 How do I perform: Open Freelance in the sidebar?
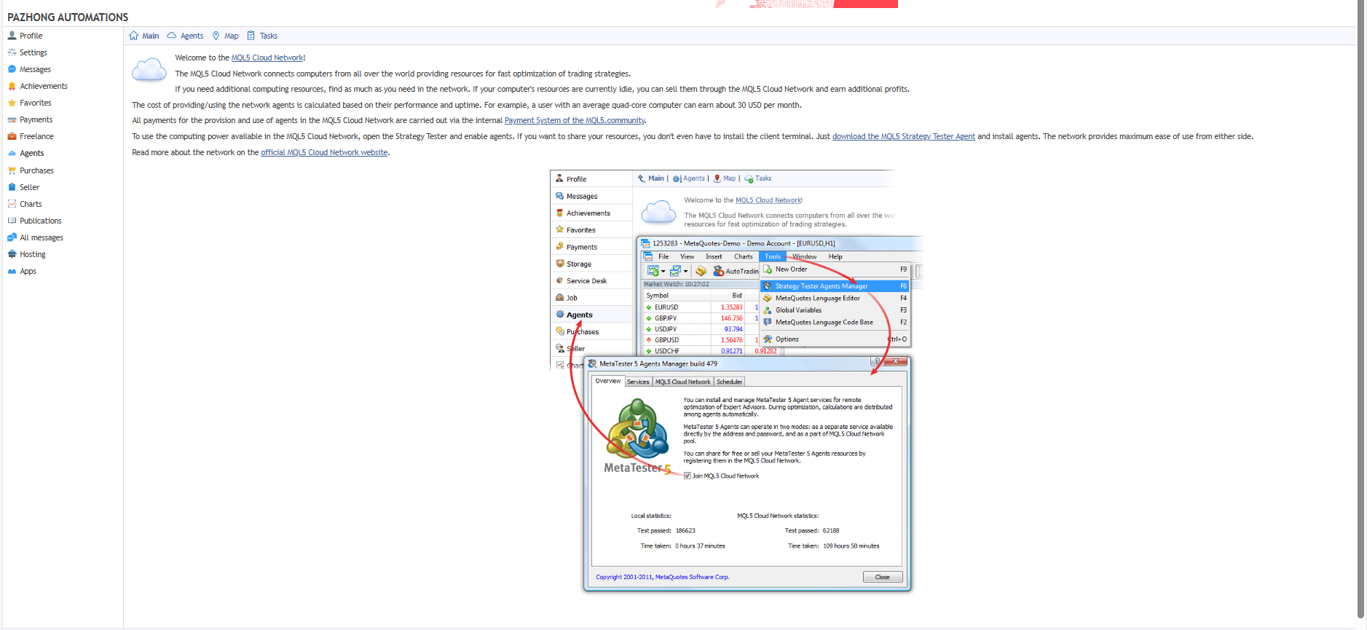coord(36,136)
